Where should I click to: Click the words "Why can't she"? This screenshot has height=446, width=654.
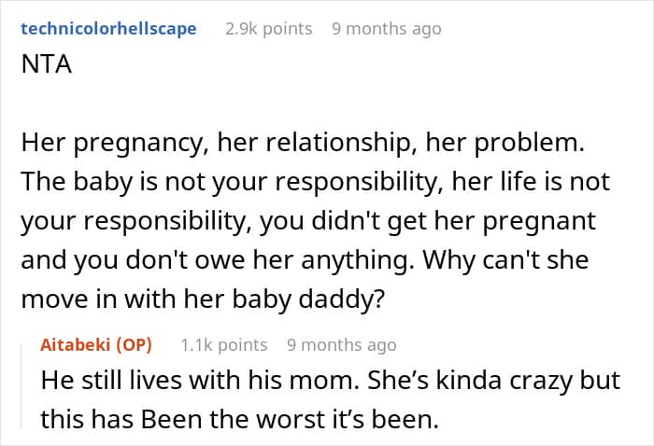tap(506, 260)
